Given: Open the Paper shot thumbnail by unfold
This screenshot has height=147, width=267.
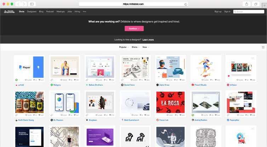Looking at the screenshot, I should 29,67.
